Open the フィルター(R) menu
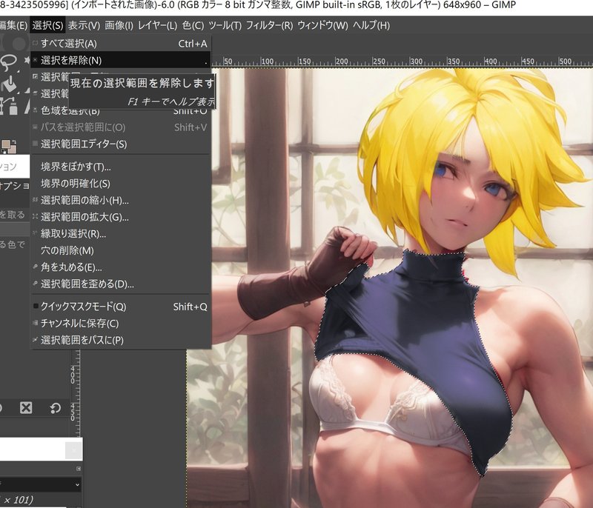The image size is (593, 508). 269,25
